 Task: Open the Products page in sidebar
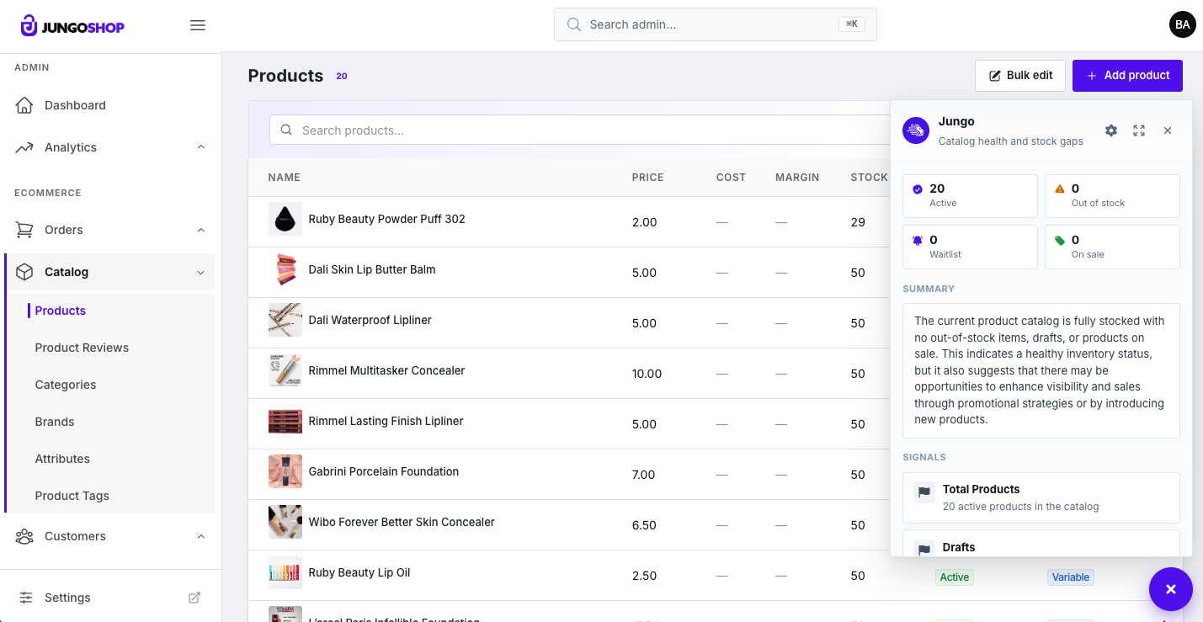click(x=61, y=311)
